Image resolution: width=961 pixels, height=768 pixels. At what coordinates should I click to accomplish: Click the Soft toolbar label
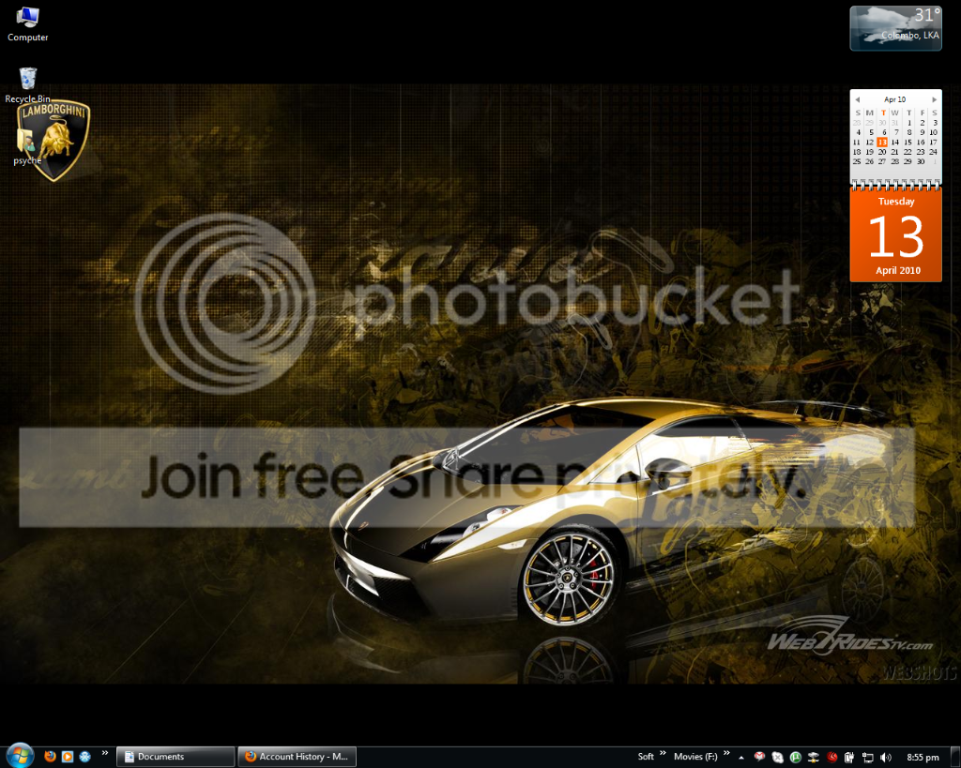click(x=646, y=757)
